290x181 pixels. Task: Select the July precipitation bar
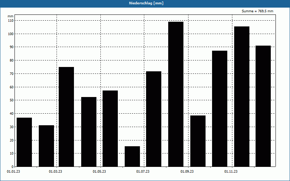coord(154,119)
